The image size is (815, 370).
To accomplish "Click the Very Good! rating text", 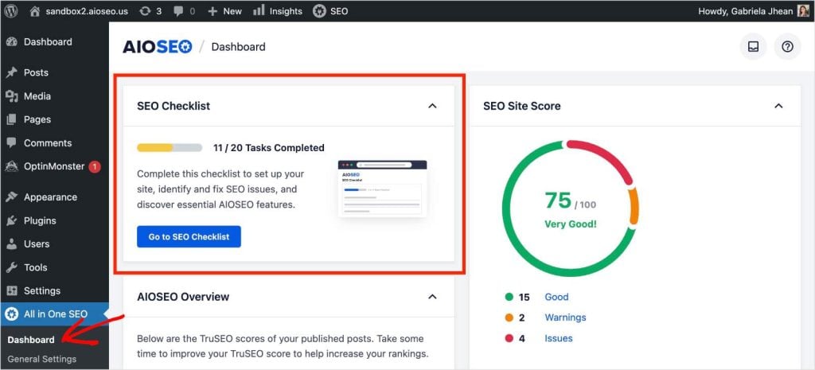I will pos(570,224).
